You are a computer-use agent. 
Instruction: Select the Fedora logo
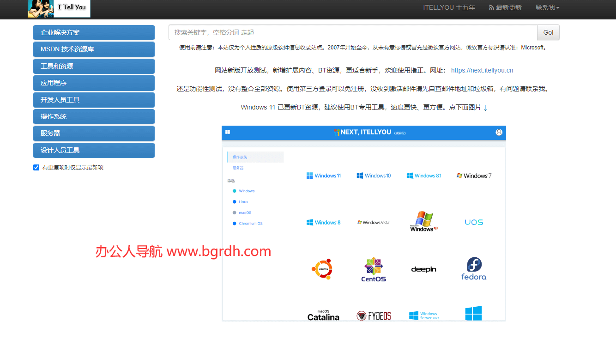474,269
